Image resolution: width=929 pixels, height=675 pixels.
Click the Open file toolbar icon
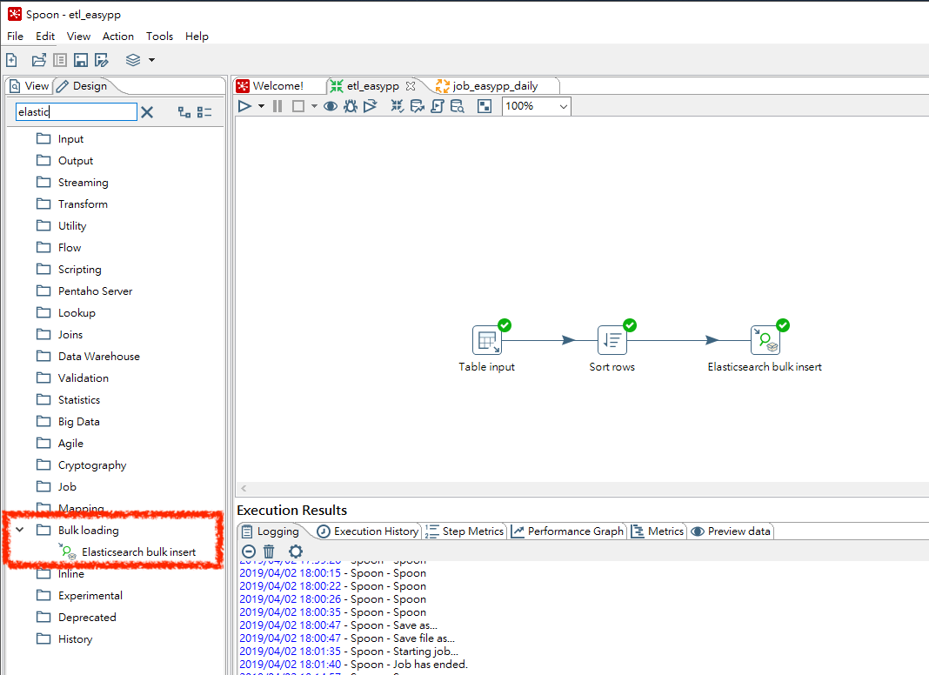tap(39, 60)
